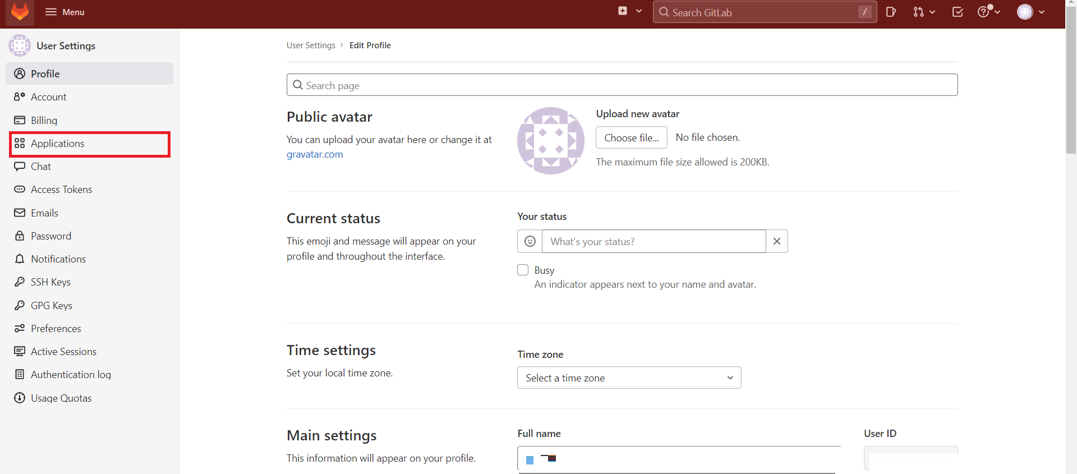Image resolution: width=1077 pixels, height=474 pixels.
Task: Open Notifications settings from sidebar
Action: pyautogui.click(x=58, y=259)
